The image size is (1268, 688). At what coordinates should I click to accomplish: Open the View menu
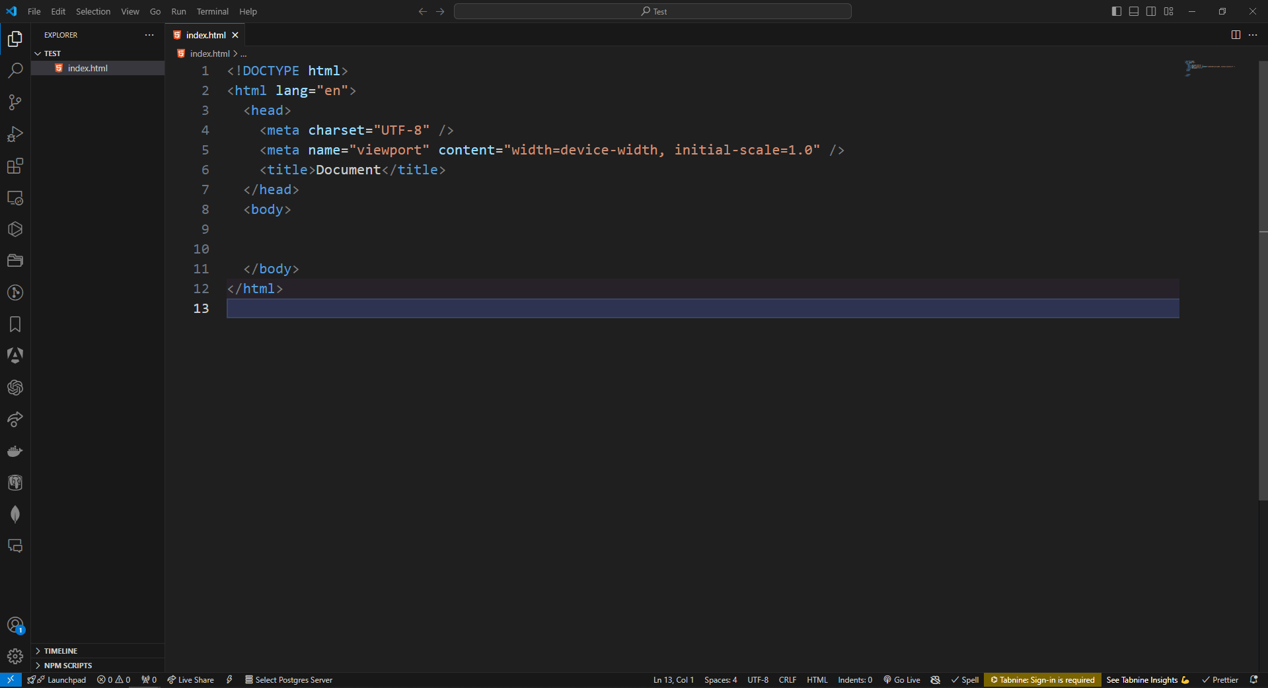coord(130,11)
